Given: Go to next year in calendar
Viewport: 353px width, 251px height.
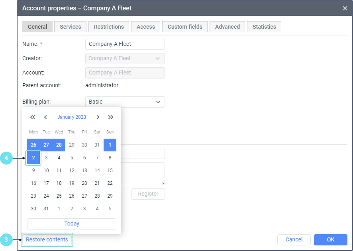Looking at the screenshot, I should point(111,117).
